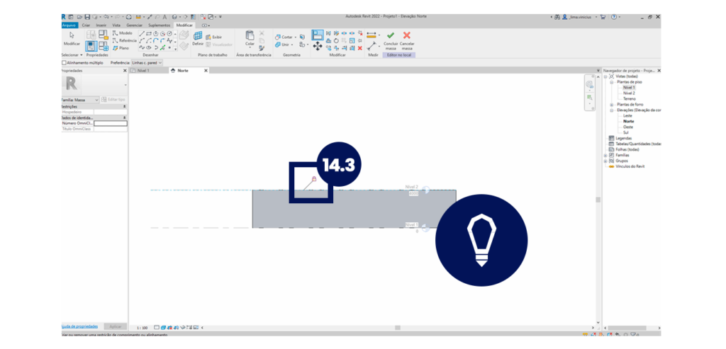726x349 pixels.
Task: Click Exibir work plane button
Action: pos(214,37)
